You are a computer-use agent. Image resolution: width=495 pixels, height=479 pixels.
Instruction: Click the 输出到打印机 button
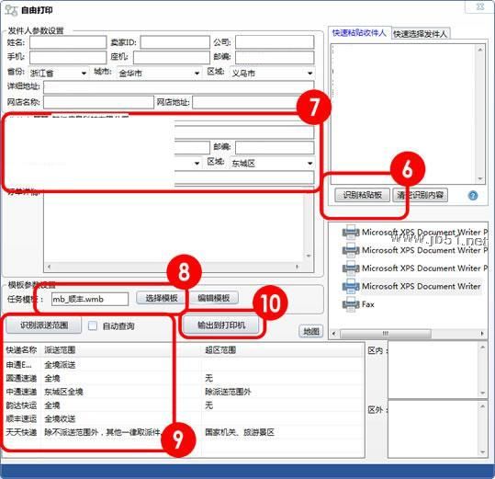[x=221, y=325]
